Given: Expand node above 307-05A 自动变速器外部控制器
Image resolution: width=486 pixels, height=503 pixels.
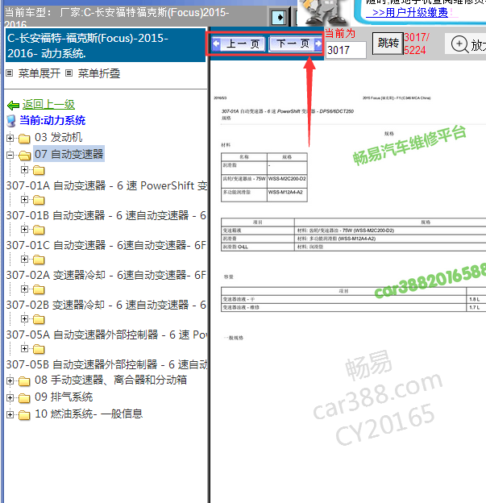Looking at the screenshot, I should [24, 319].
